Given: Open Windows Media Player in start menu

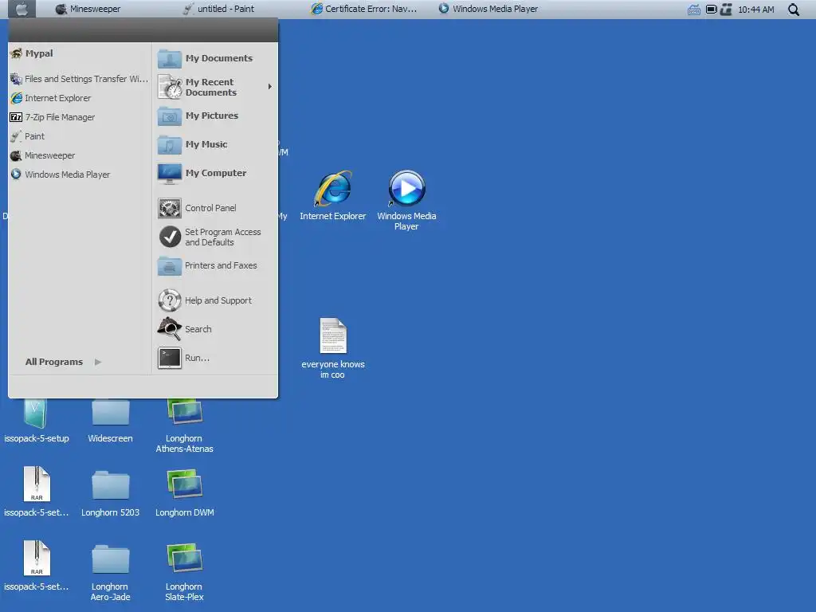Looking at the screenshot, I should (x=79, y=175).
